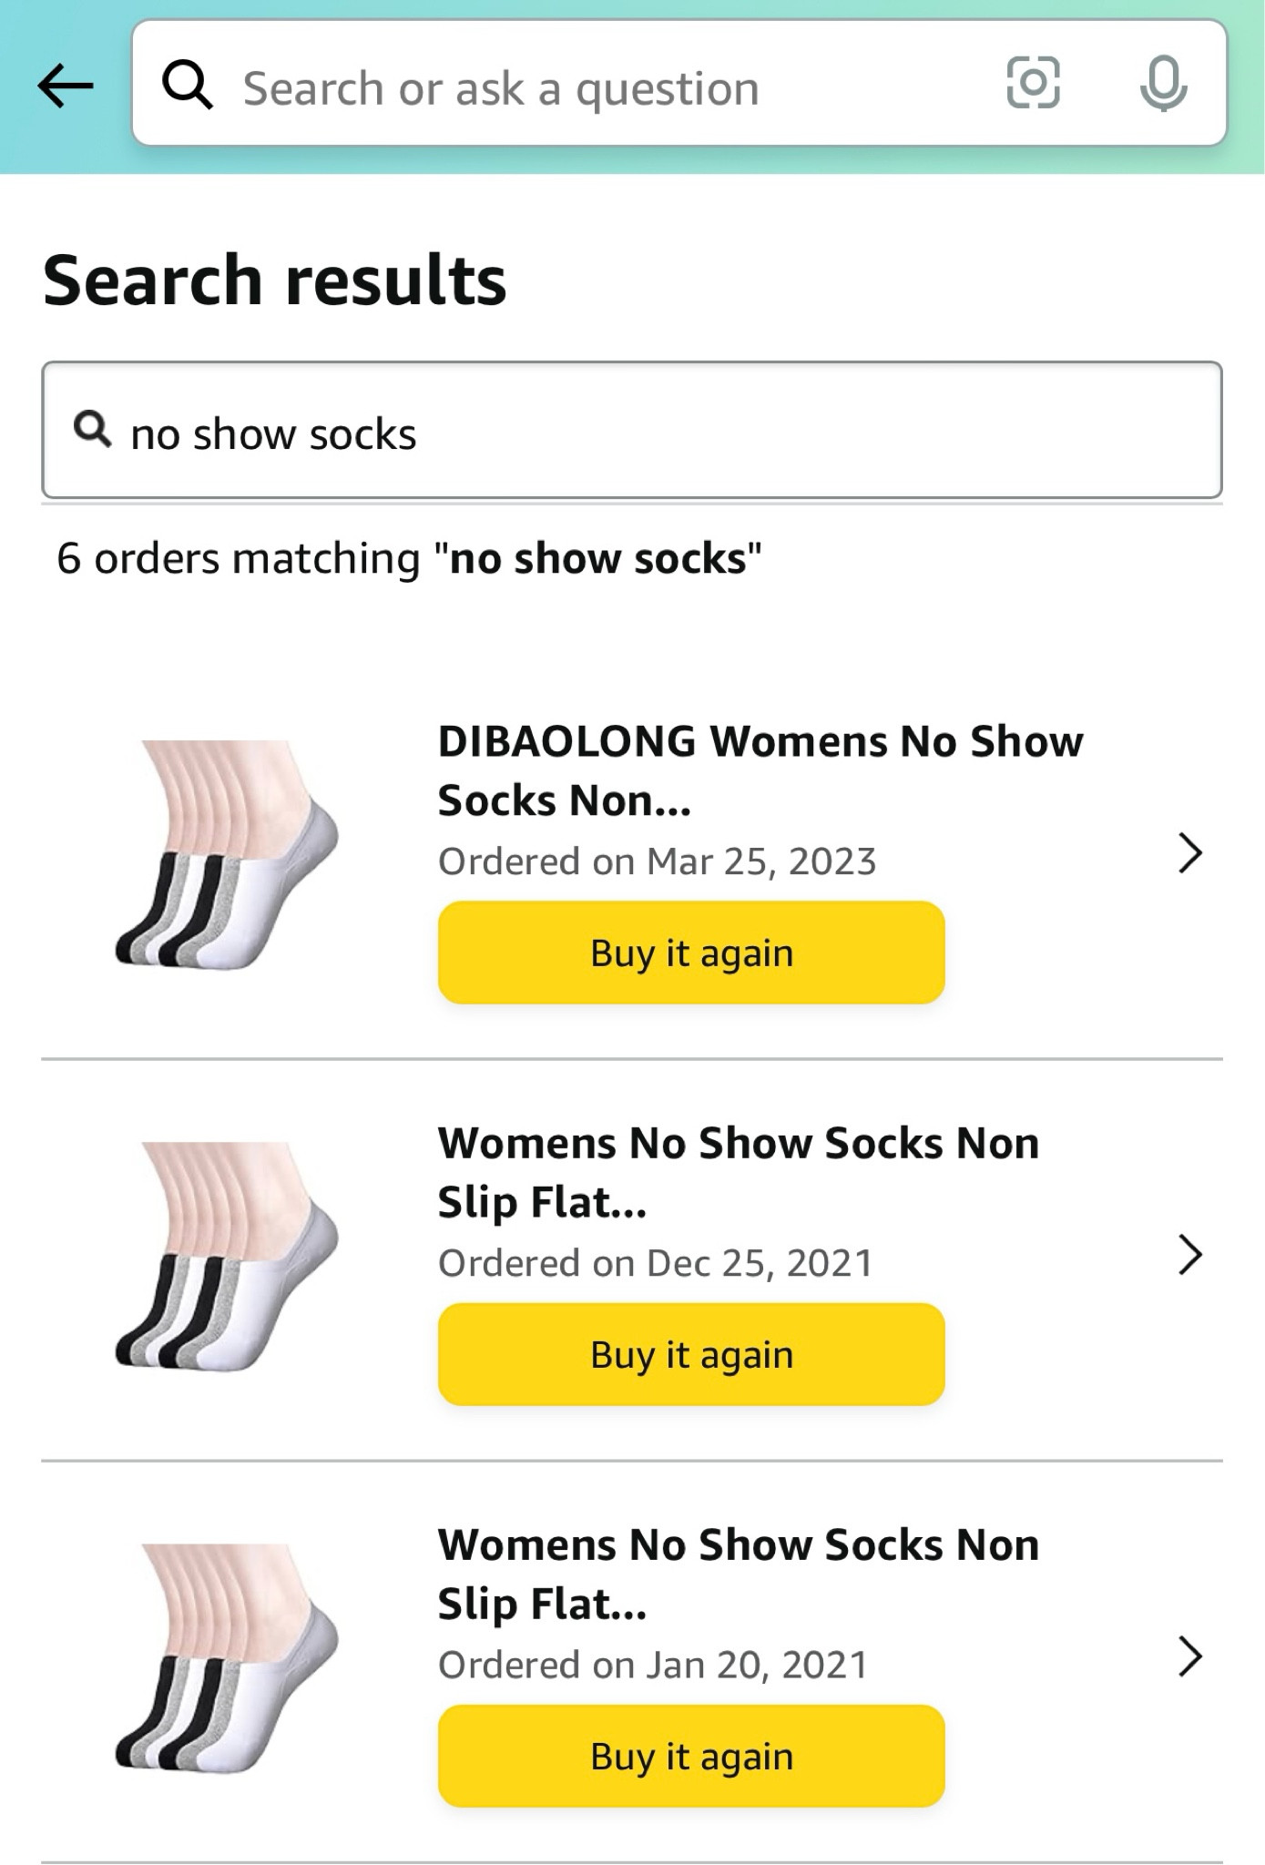Viewport: 1265px width, 1865px height.
Task: Click the magnifier icon in the top search bar
Action: click(189, 87)
